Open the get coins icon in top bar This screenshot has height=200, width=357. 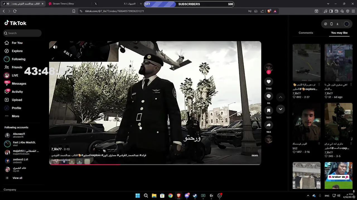coord(325,24)
